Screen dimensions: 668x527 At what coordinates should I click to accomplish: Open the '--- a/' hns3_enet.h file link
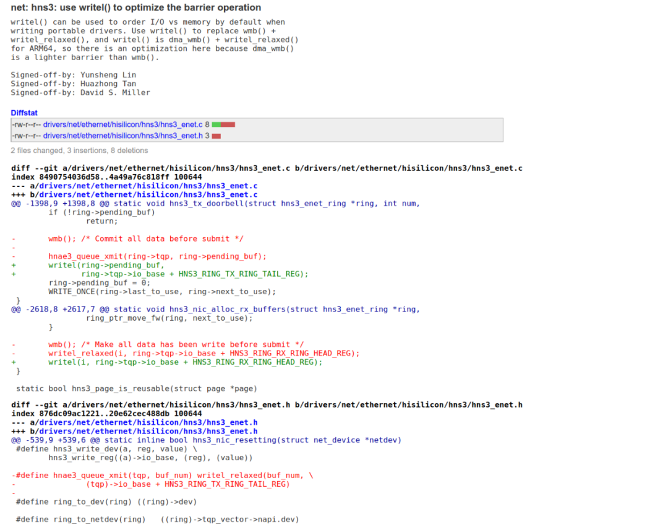coord(148,422)
